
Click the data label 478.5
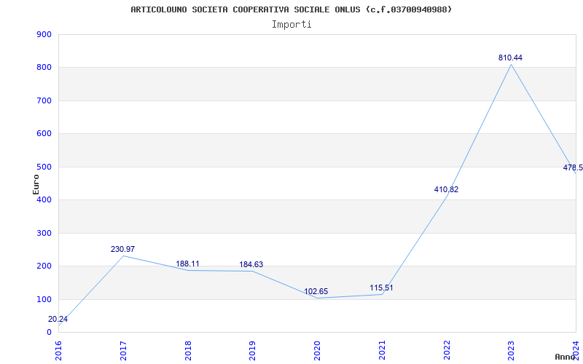(573, 167)
